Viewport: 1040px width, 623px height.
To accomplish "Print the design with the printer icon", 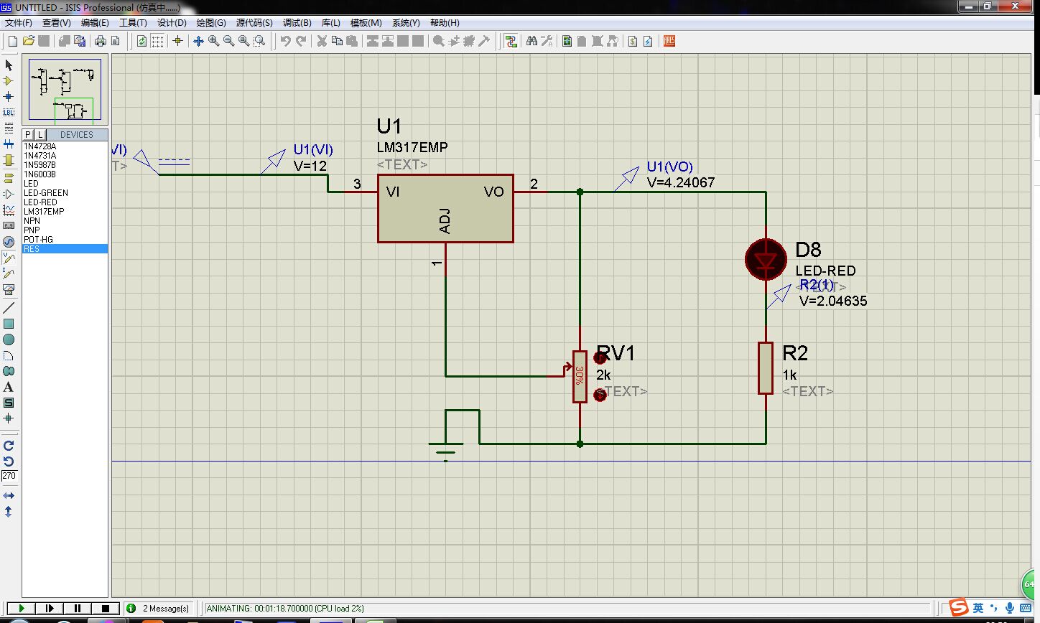I will click(100, 41).
